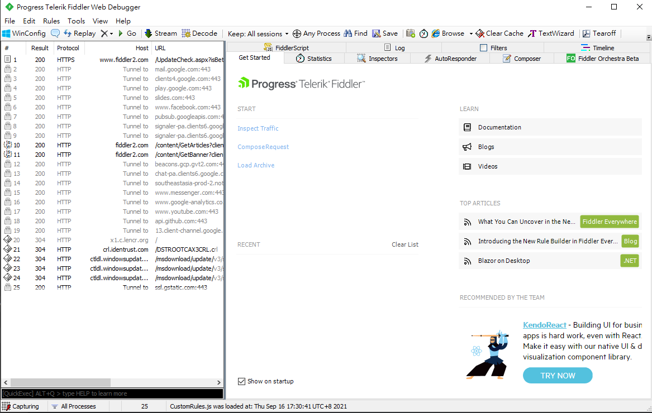Click Clear Cache toolbar button

point(499,33)
